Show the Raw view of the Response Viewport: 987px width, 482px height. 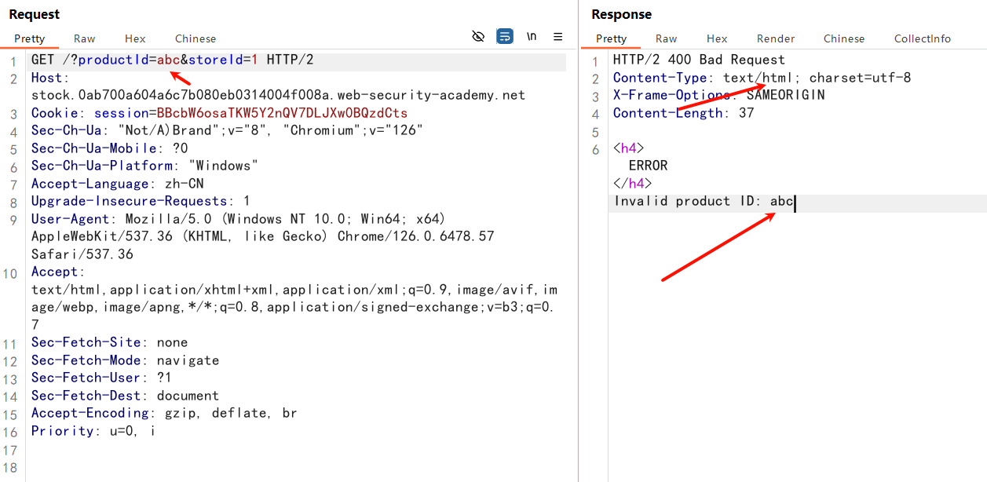tap(667, 38)
